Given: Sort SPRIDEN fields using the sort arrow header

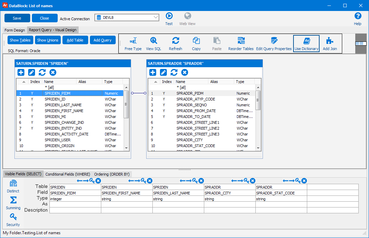Looking at the screenshot, I should 24,82.
